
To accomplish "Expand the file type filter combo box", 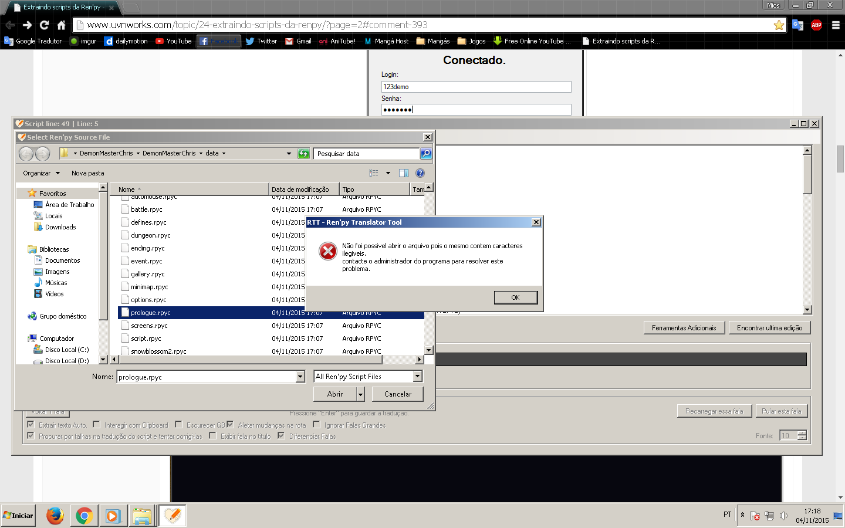I will tap(418, 376).
